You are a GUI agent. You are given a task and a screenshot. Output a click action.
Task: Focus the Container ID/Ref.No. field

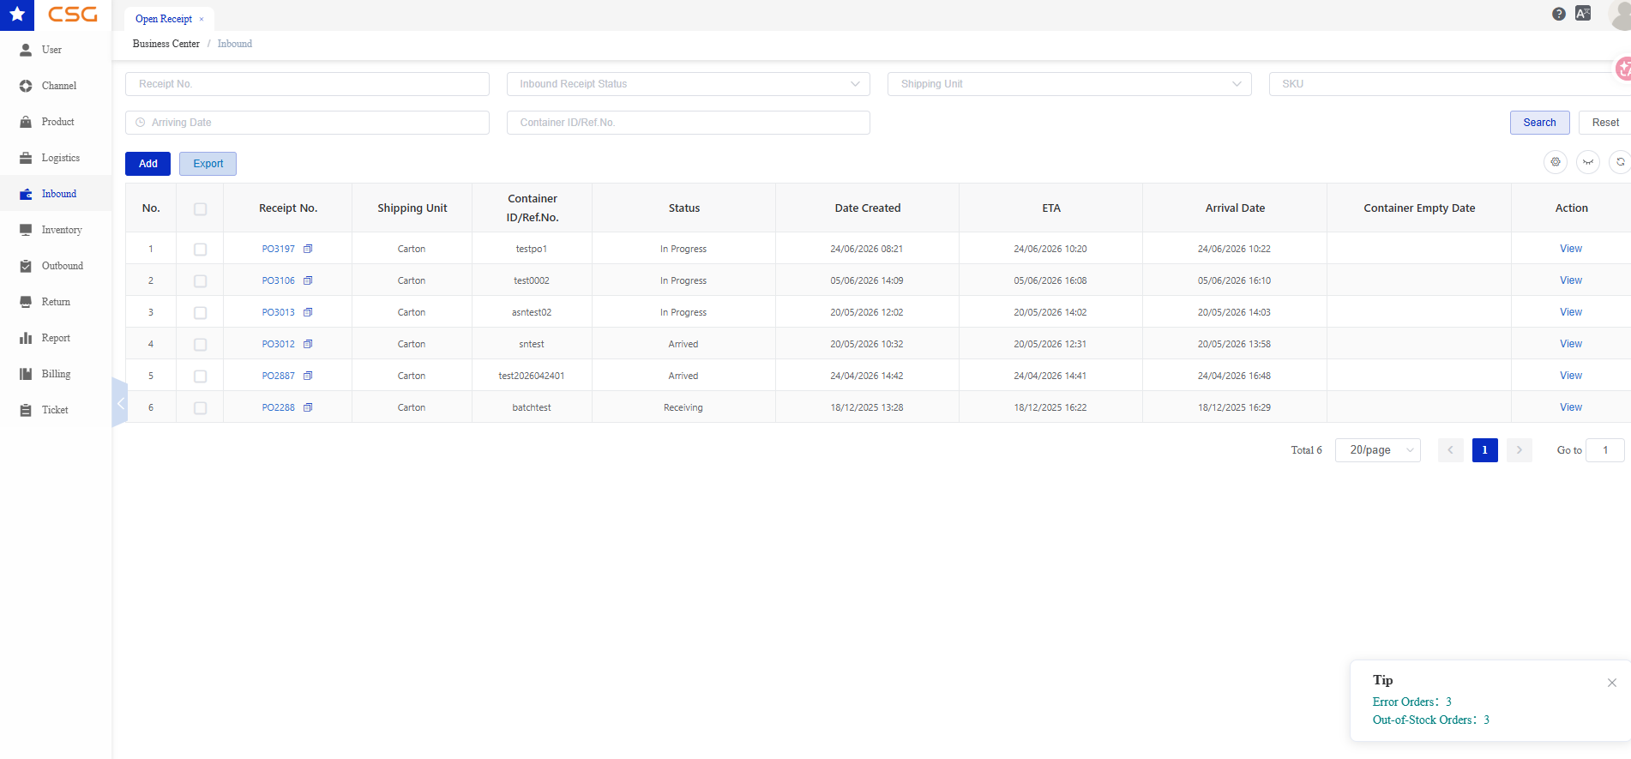(x=689, y=123)
